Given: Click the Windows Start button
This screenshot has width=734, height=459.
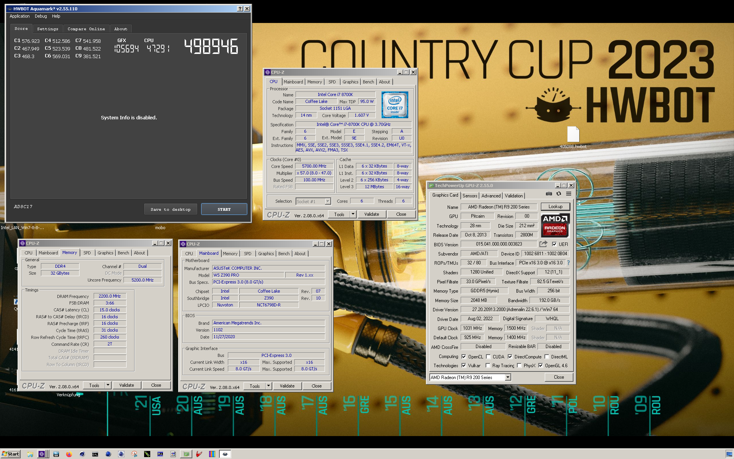Looking at the screenshot, I should (10, 454).
